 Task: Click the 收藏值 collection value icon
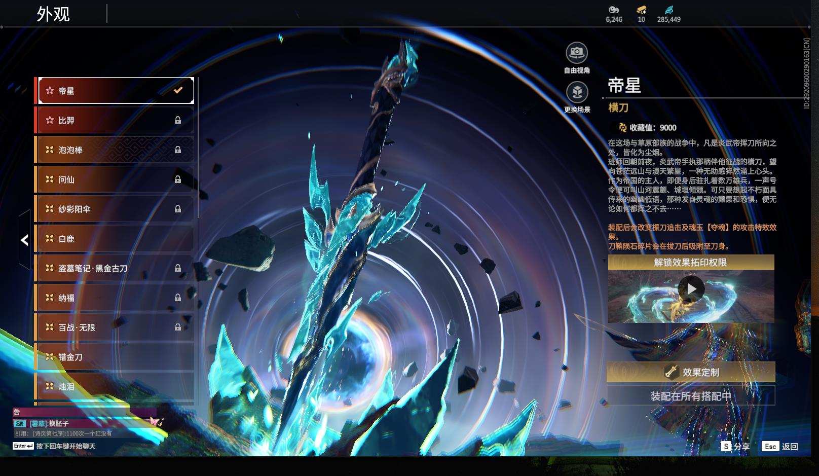tap(623, 127)
